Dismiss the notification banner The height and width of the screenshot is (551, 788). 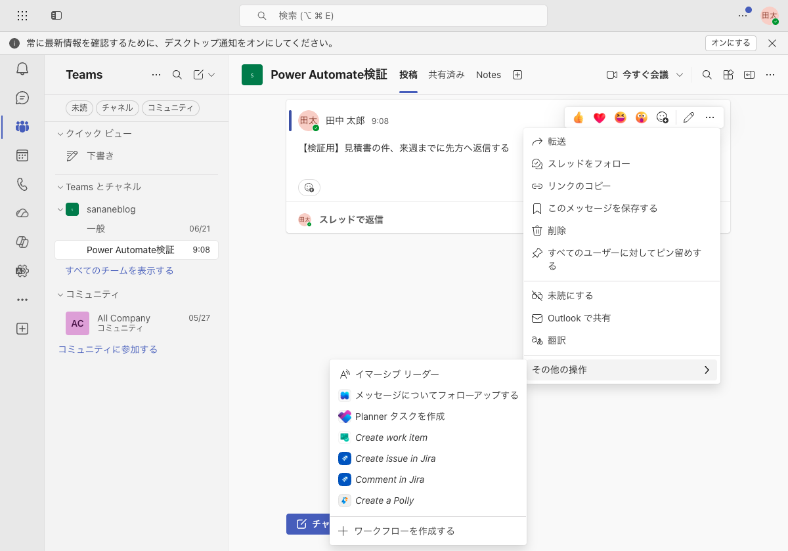pos(773,43)
